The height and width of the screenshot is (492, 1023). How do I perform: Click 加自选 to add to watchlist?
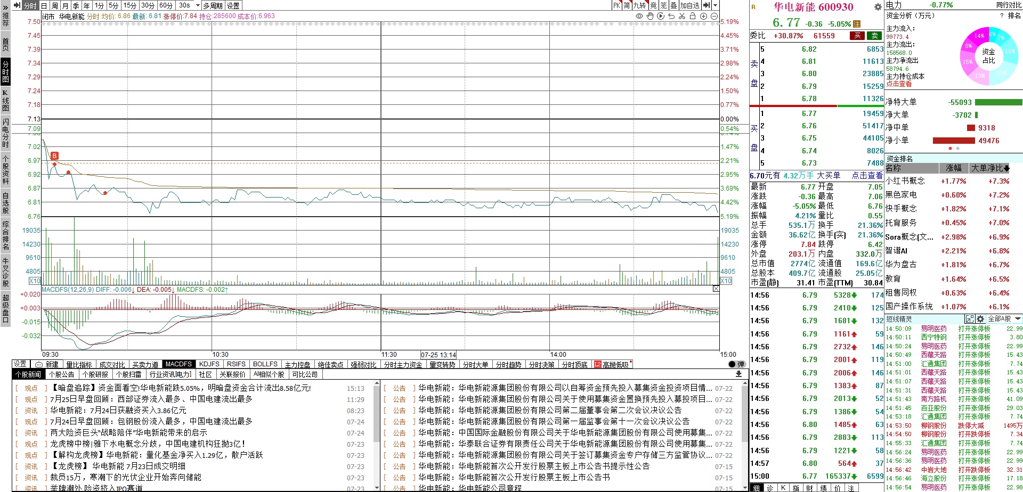[x=689, y=5]
